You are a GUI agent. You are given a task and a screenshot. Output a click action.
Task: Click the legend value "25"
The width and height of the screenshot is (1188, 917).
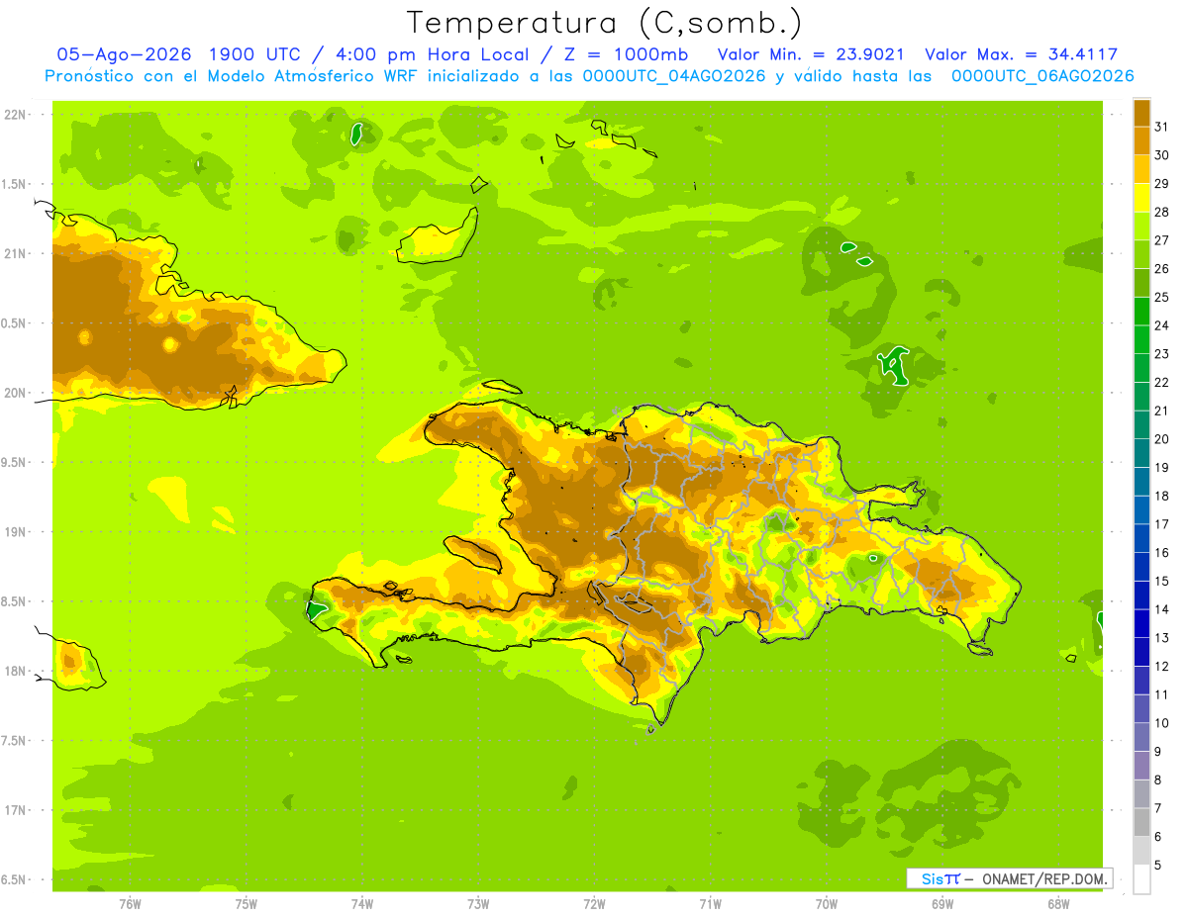(1162, 297)
